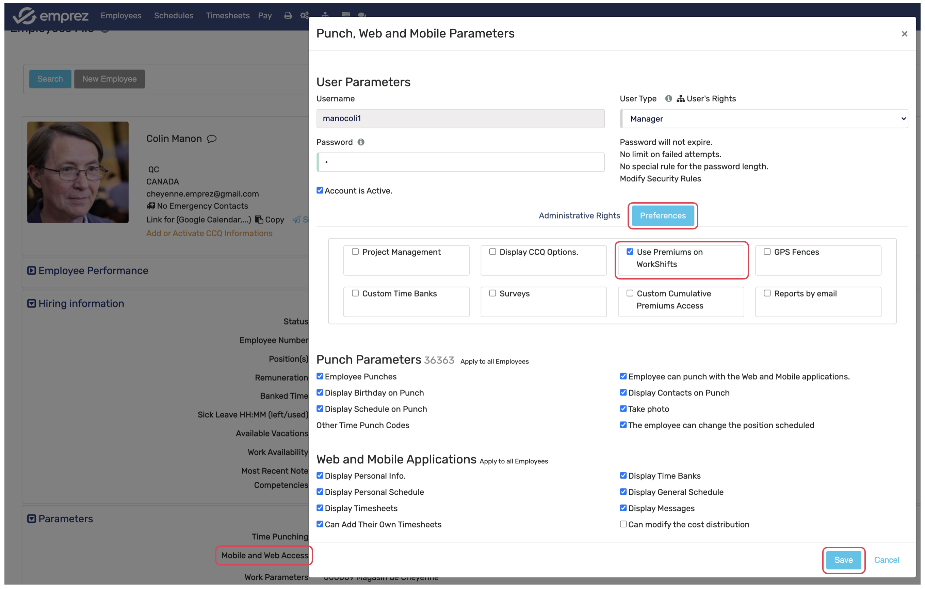Click the Modify Security Rules link
This screenshot has height=589, width=925.
[660, 179]
